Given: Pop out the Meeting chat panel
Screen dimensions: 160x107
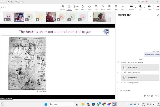Looking at the screenshot, I should tap(158, 15).
